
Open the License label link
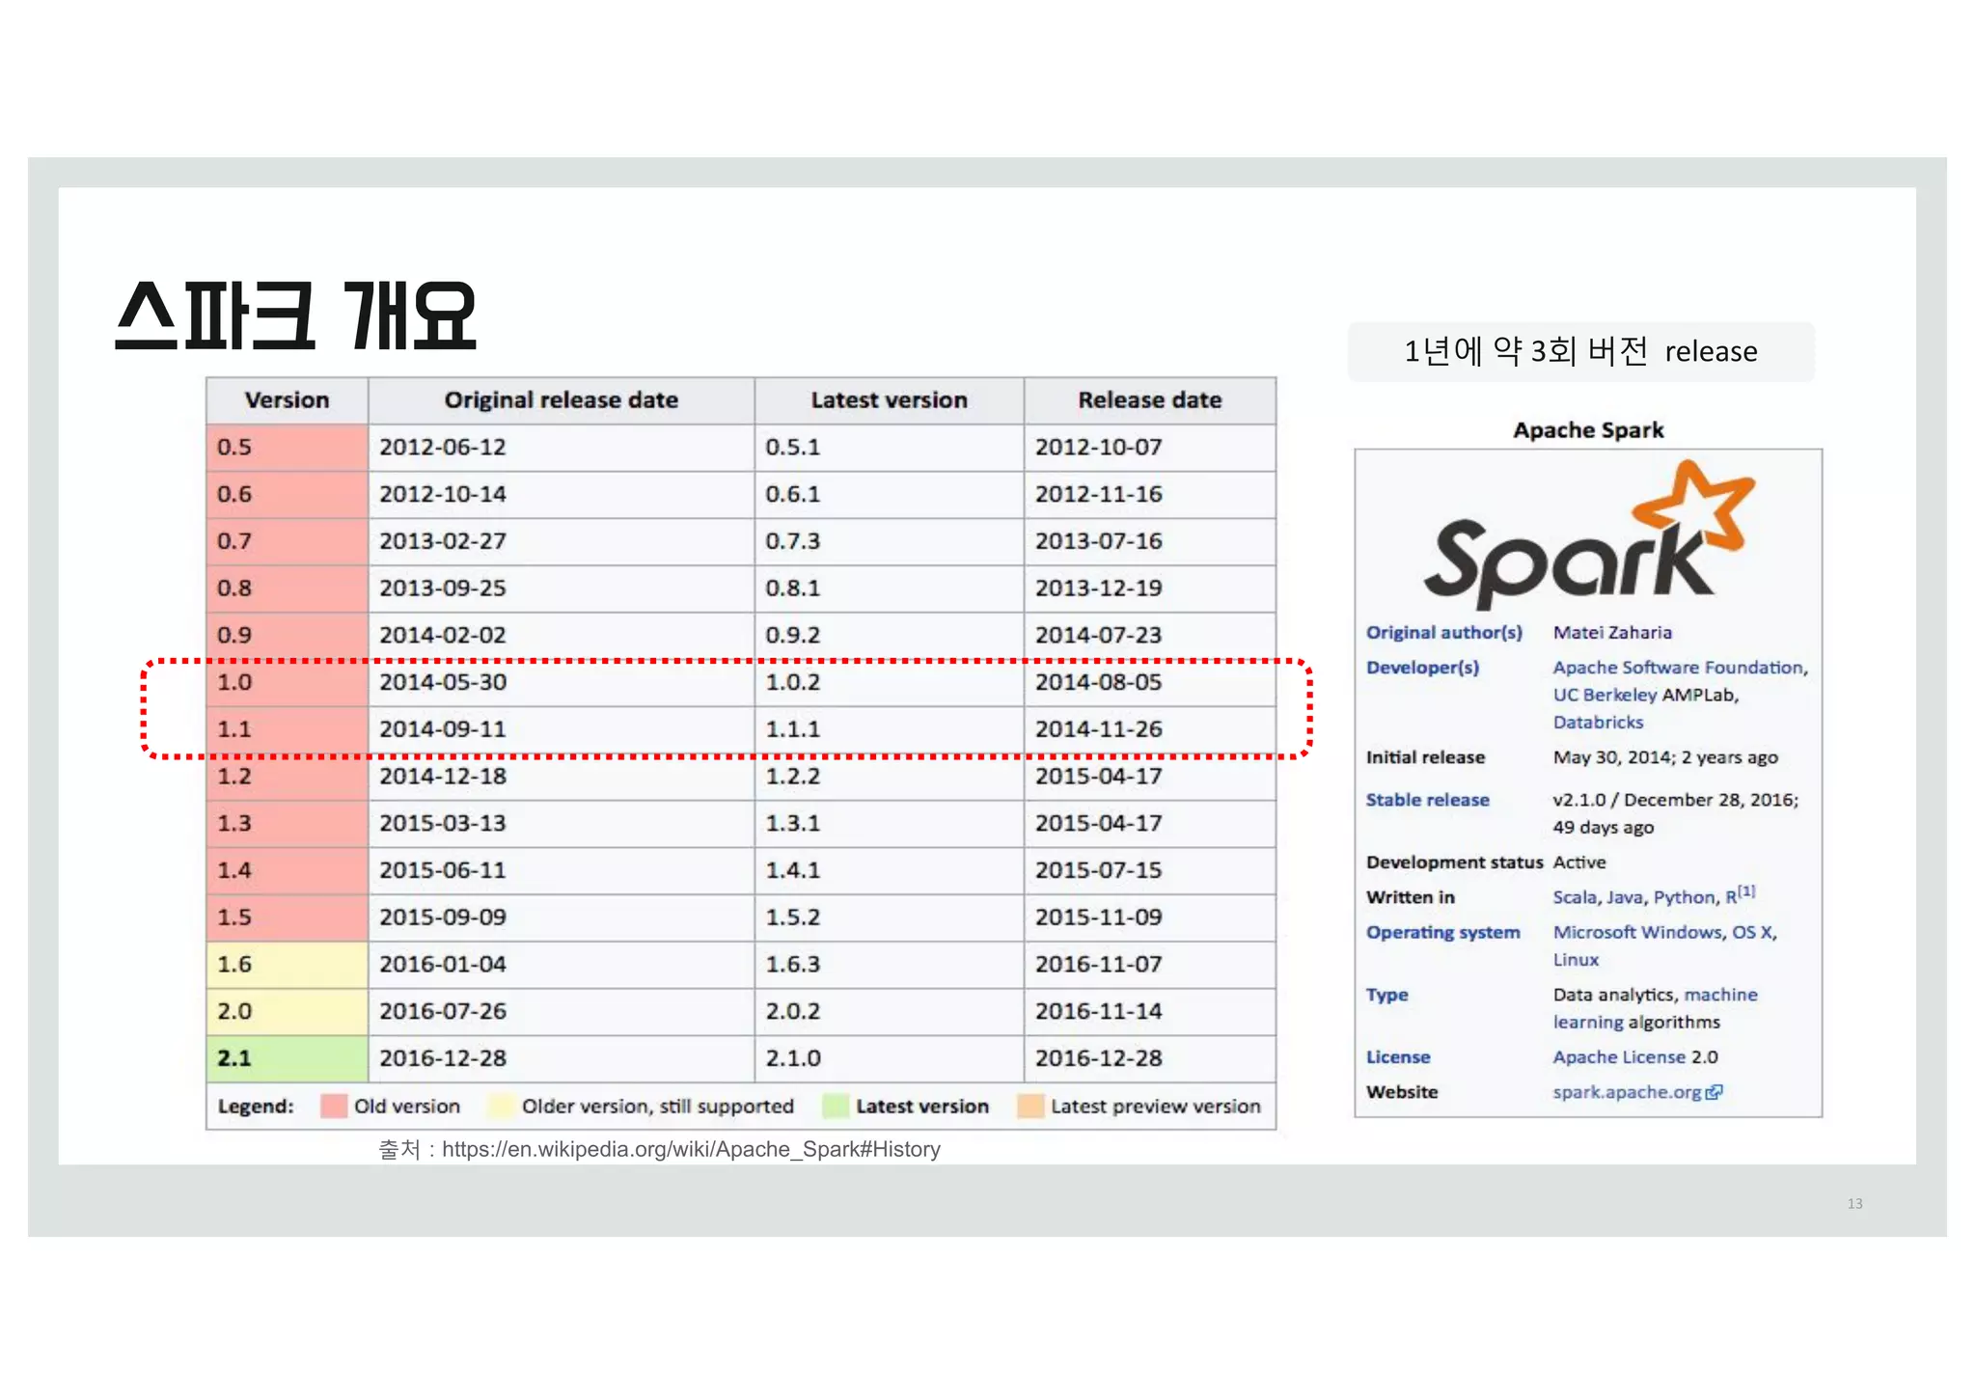pyautogui.click(x=1398, y=1057)
